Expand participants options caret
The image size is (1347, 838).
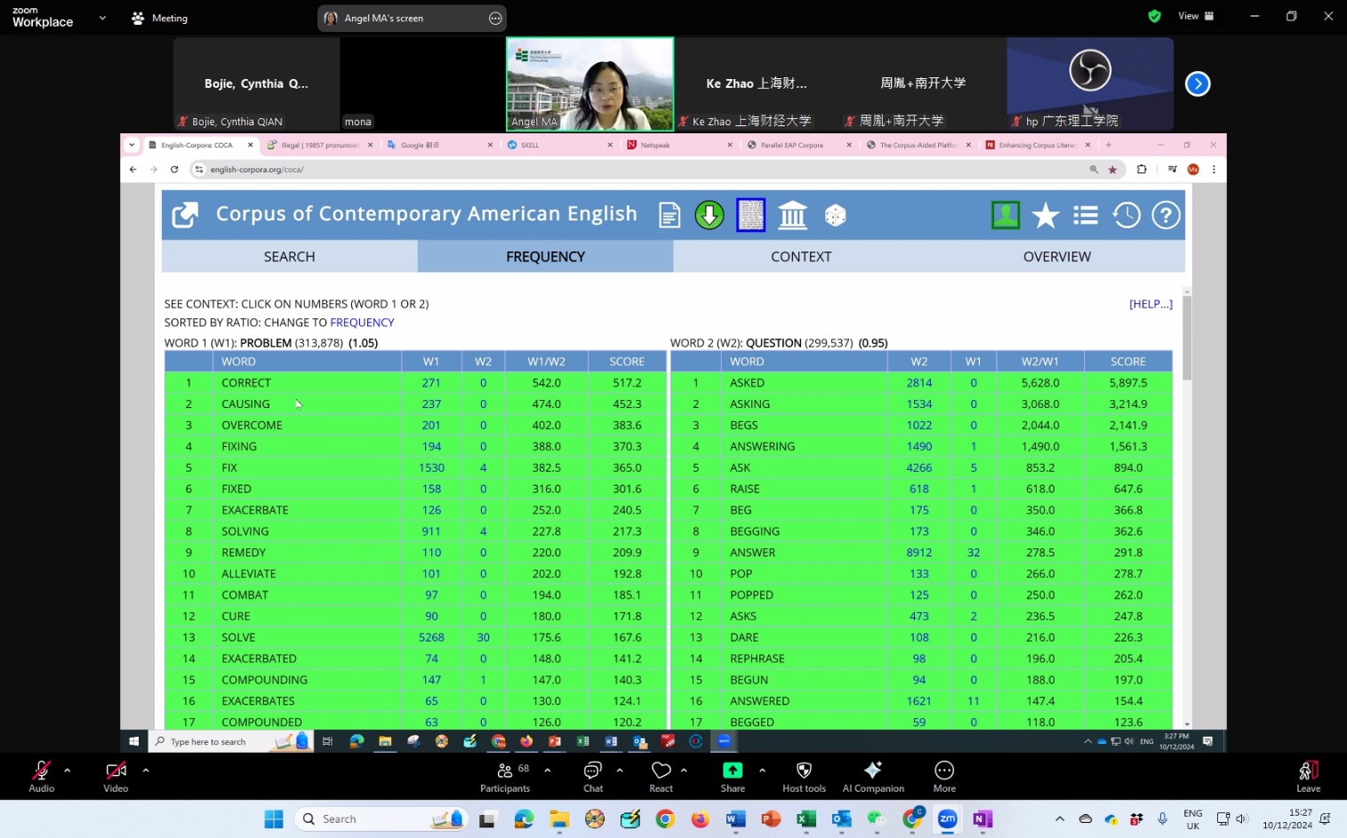point(548,770)
